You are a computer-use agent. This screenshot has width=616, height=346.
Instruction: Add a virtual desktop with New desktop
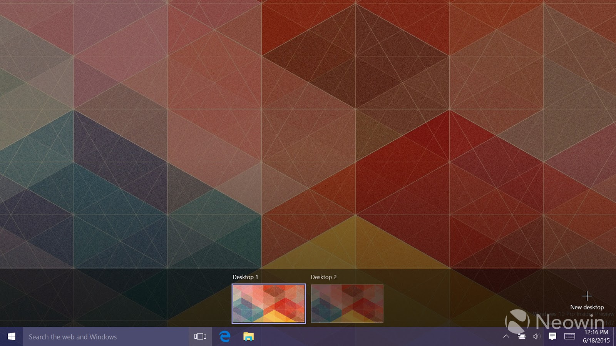[587, 301]
